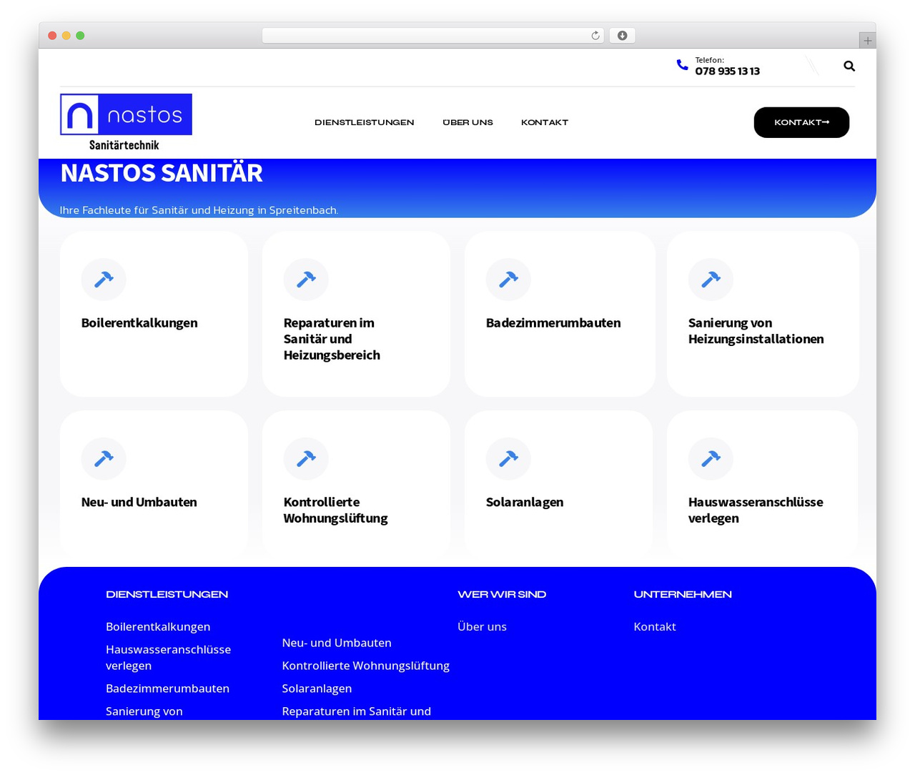Viewport: 915px width, 775px height.
Task: Click footer link Reparaturen im Sanitär und
Action: coord(356,711)
